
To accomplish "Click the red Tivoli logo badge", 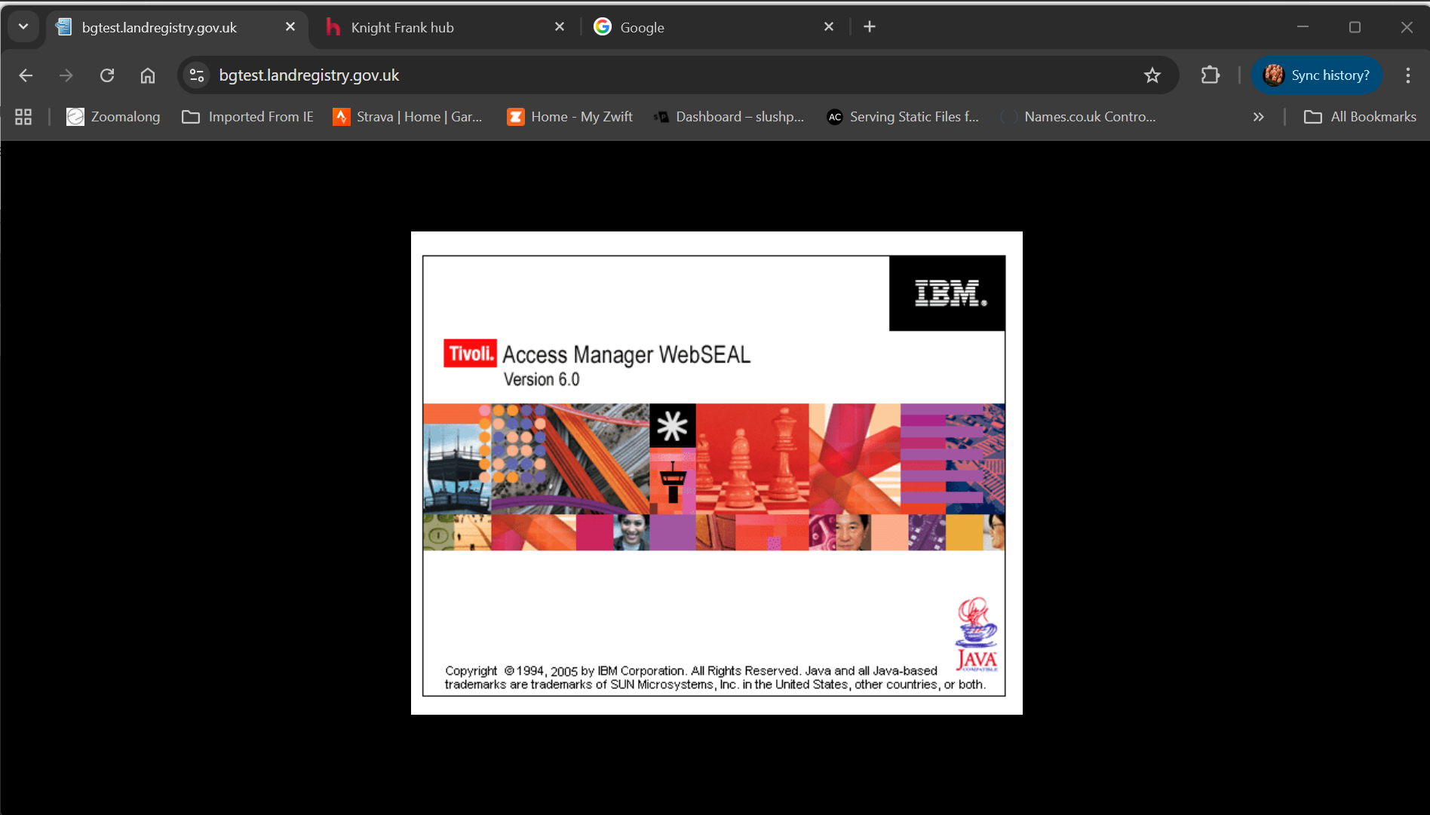I will [470, 353].
